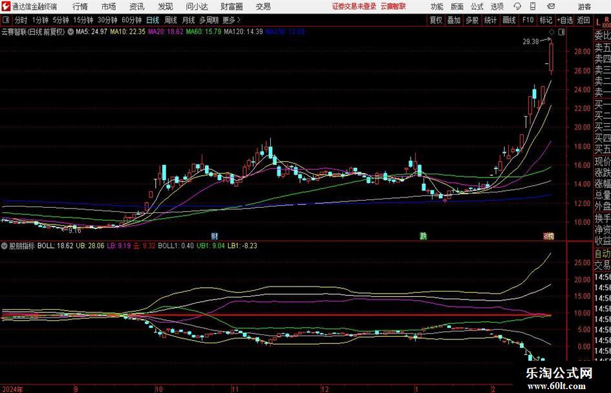Open the 公式 menu
The image size is (611, 393).
click(477, 6)
